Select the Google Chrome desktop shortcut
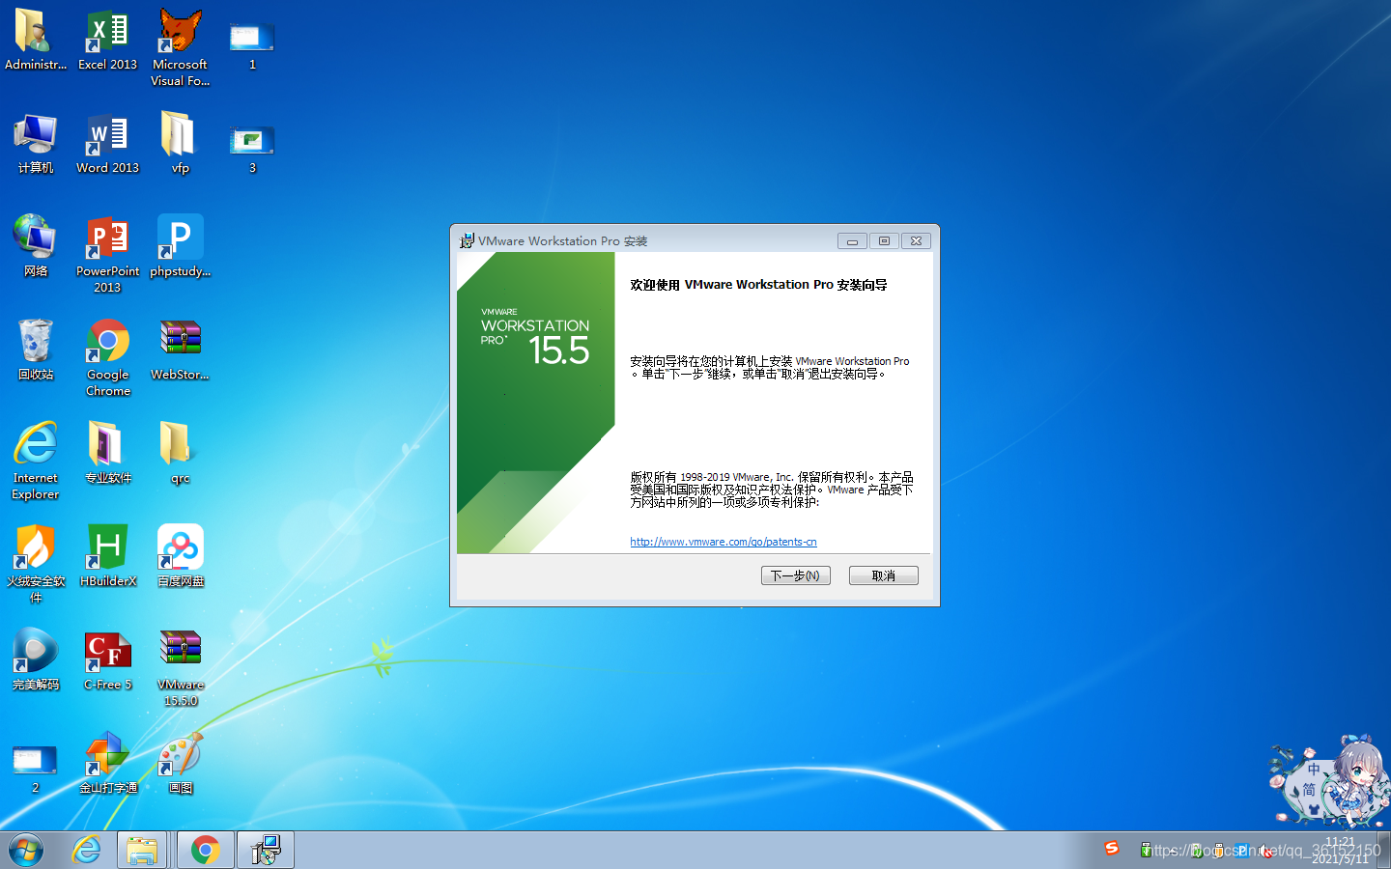The height and width of the screenshot is (869, 1391). tap(107, 358)
